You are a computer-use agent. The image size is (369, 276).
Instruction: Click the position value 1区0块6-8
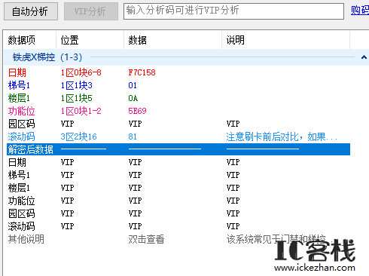coord(81,72)
